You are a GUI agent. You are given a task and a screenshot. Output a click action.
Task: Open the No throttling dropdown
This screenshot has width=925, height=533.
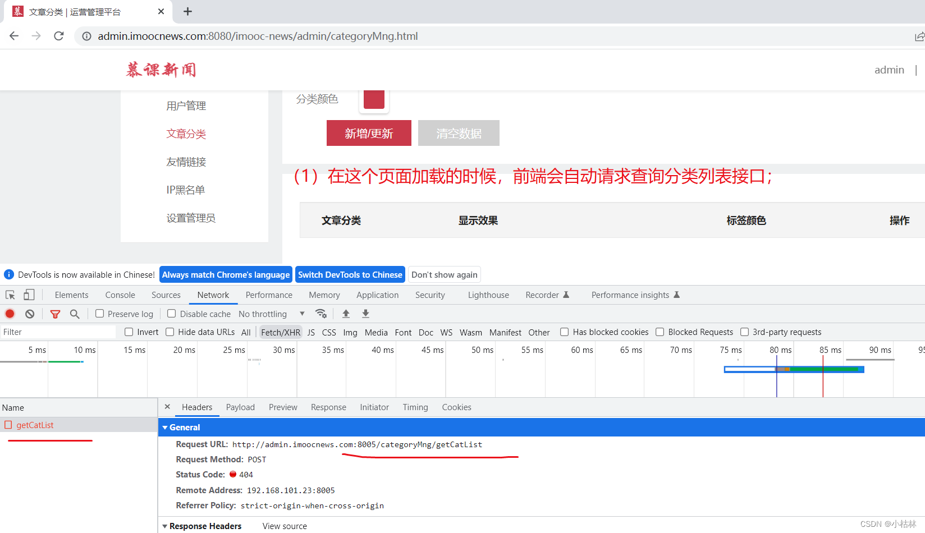(272, 314)
